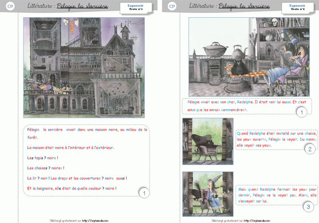
Task: Click circled number 1 on the right page
Action: coord(301,112)
